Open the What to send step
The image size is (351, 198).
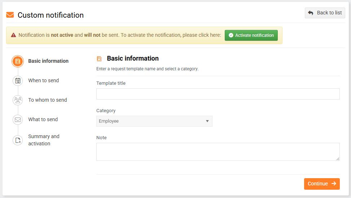click(43, 120)
